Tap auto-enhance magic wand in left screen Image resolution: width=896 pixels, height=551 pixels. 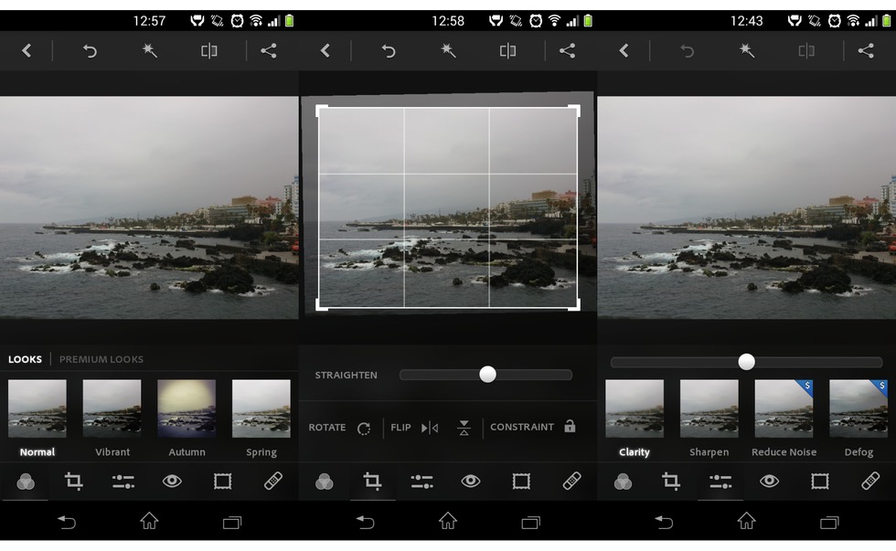(x=150, y=51)
